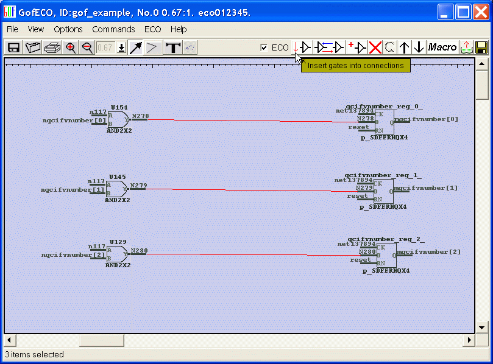Viewport: 493px width, 364px height.
Task: Click the zoom value 0.67 field
Action: point(106,47)
